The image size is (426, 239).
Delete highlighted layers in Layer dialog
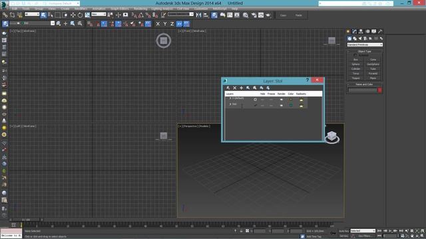click(x=235, y=88)
